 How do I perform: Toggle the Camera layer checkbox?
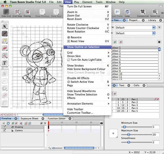click(x=4, y=130)
